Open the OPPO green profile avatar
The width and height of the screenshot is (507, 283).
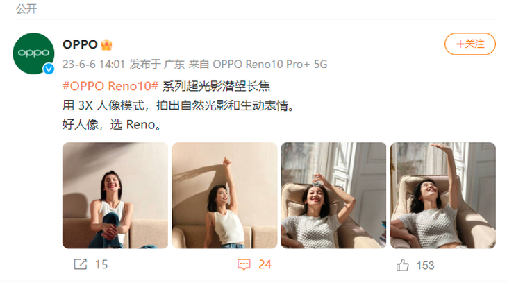(33, 53)
